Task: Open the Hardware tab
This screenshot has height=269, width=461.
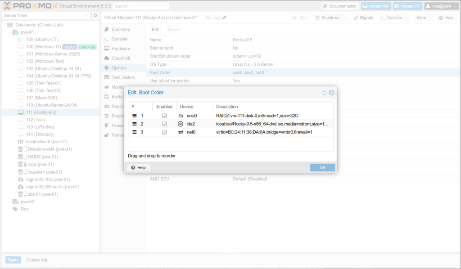Action: pos(121,49)
